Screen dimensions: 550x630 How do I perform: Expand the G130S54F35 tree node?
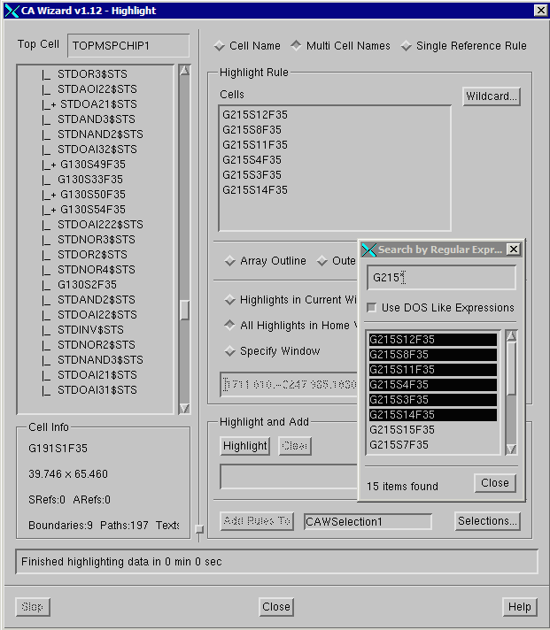(53, 210)
